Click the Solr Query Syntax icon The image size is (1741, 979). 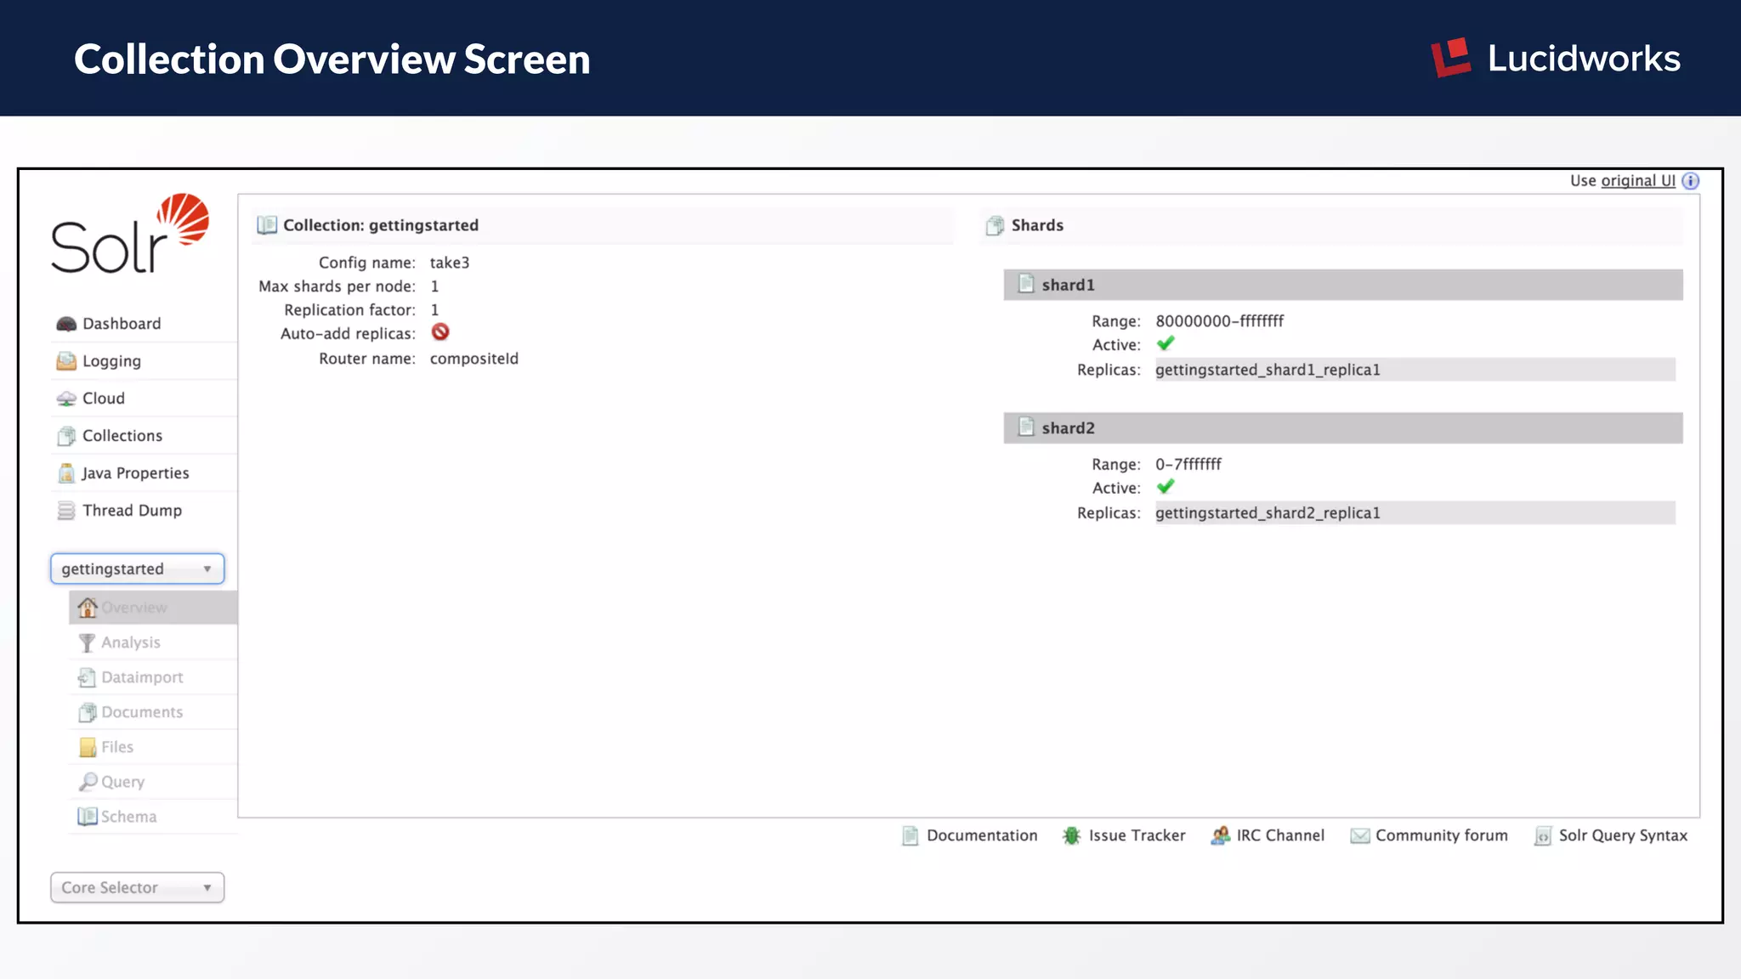pos(1542,836)
